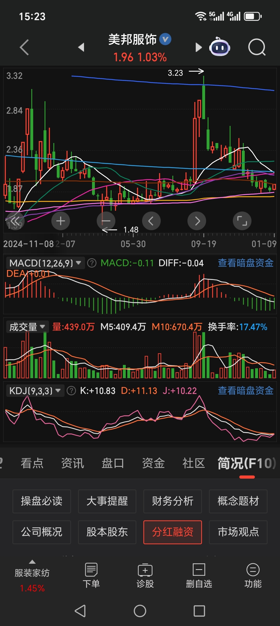
Task: Expand chart to fullscreen
Action: click(x=242, y=221)
